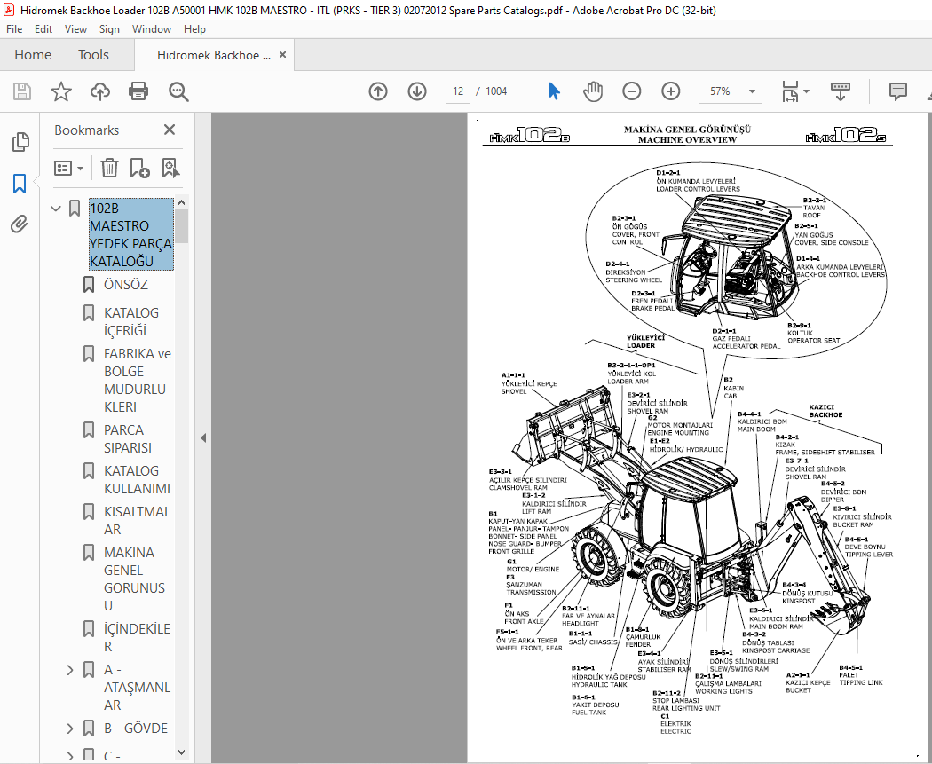932x764 pixels.
Task: Open page display options dropdown arrow
Action: 807,91
